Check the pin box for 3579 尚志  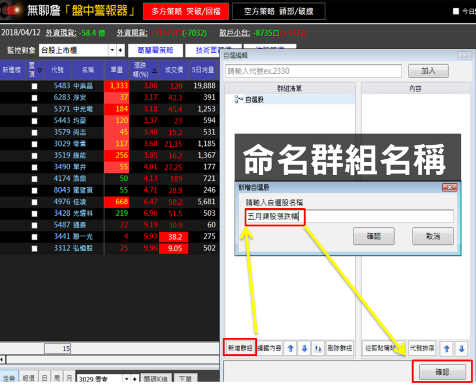click(x=35, y=133)
